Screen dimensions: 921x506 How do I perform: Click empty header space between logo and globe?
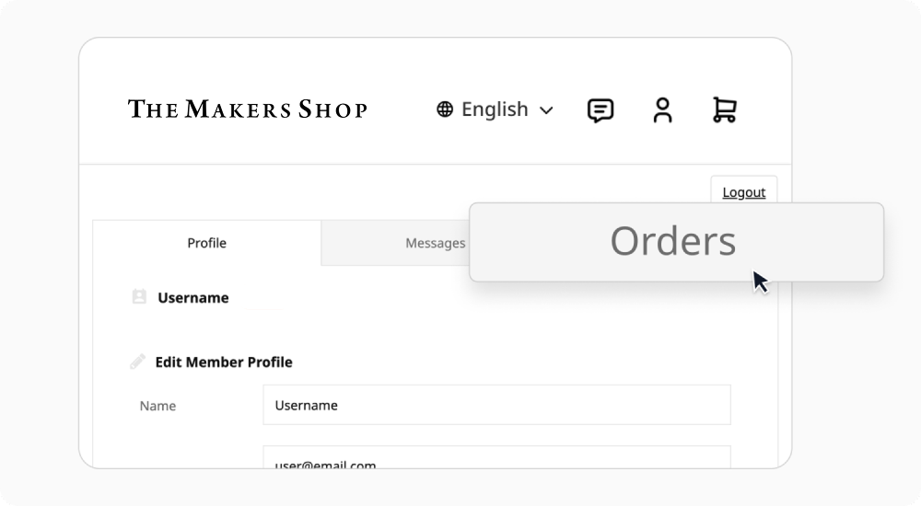(x=401, y=109)
